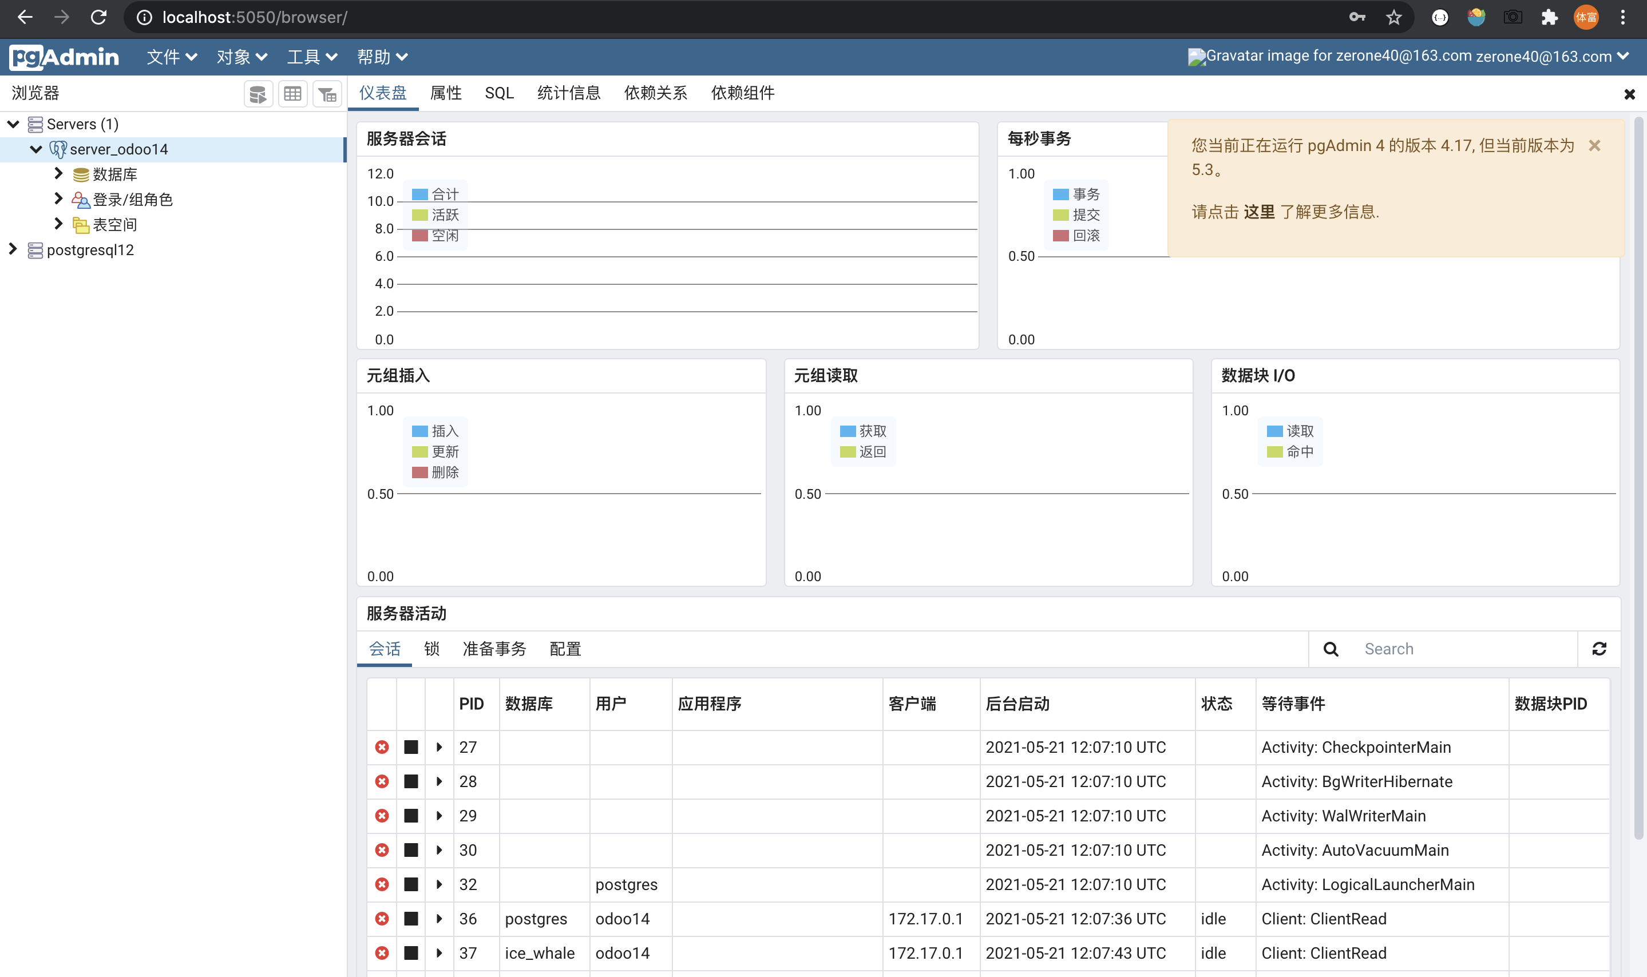Click the View Data grid icon
The height and width of the screenshot is (977, 1647).
coord(293,93)
